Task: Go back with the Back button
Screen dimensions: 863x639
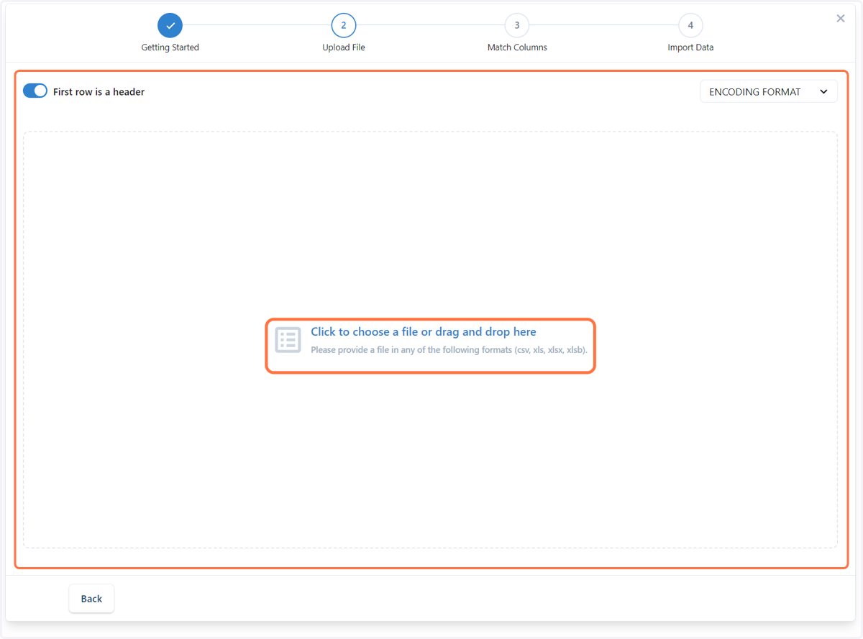Action: (91, 599)
